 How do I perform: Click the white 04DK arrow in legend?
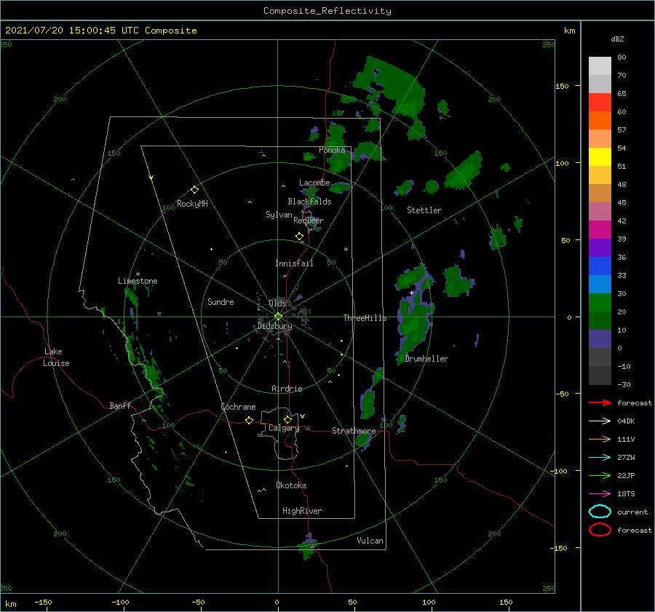coord(600,421)
